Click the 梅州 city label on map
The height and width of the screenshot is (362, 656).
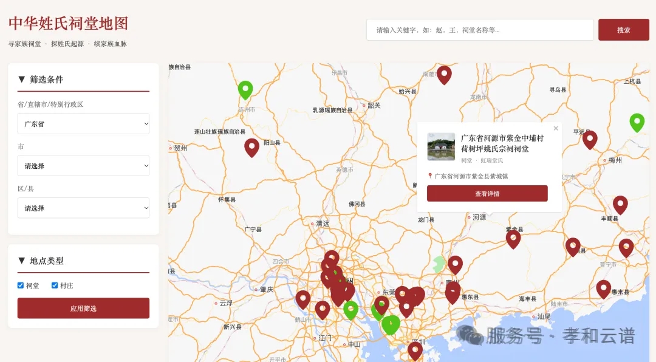pos(615,160)
